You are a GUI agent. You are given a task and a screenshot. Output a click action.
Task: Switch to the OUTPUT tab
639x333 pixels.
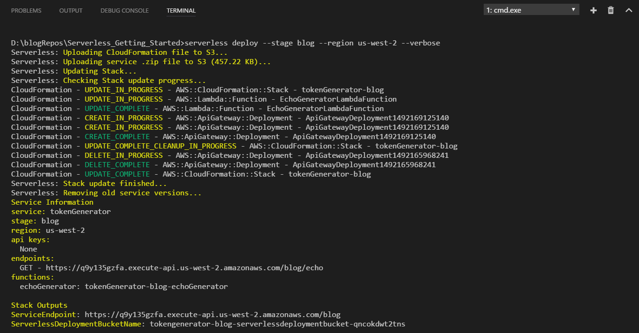[x=70, y=10]
